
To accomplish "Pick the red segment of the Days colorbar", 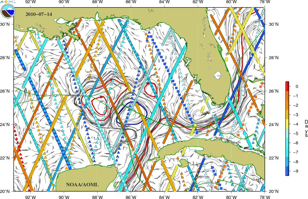I will pyautogui.click(x=287, y=86).
